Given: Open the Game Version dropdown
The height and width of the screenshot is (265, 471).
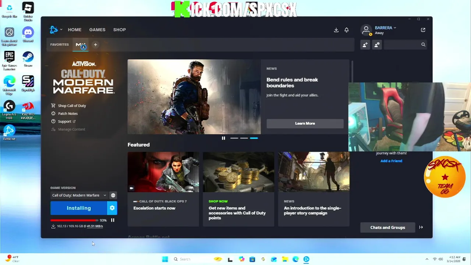Looking at the screenshot, I should pyautogui.click(x=79, y=195).
